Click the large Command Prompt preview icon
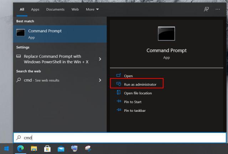Screen dimensions: 228x154 coord(166,34)
